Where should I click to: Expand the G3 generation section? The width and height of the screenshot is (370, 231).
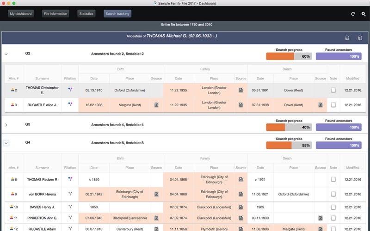[x=6, y=125]
